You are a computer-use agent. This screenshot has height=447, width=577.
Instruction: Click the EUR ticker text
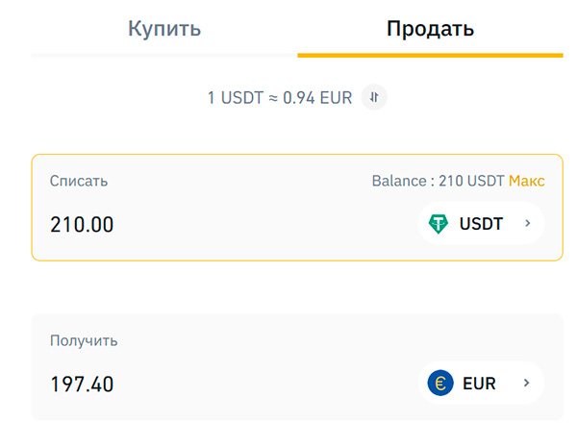tap(479, 384)
